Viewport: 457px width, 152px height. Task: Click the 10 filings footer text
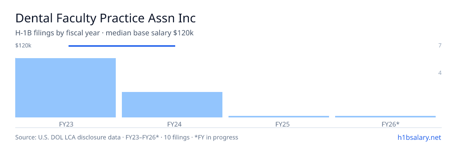click(176, 137)
